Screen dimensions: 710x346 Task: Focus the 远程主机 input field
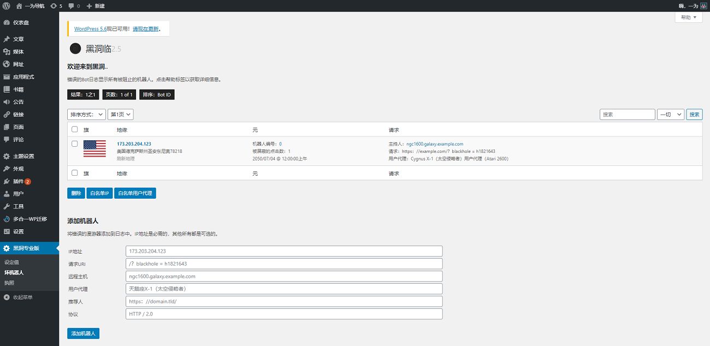284,276
